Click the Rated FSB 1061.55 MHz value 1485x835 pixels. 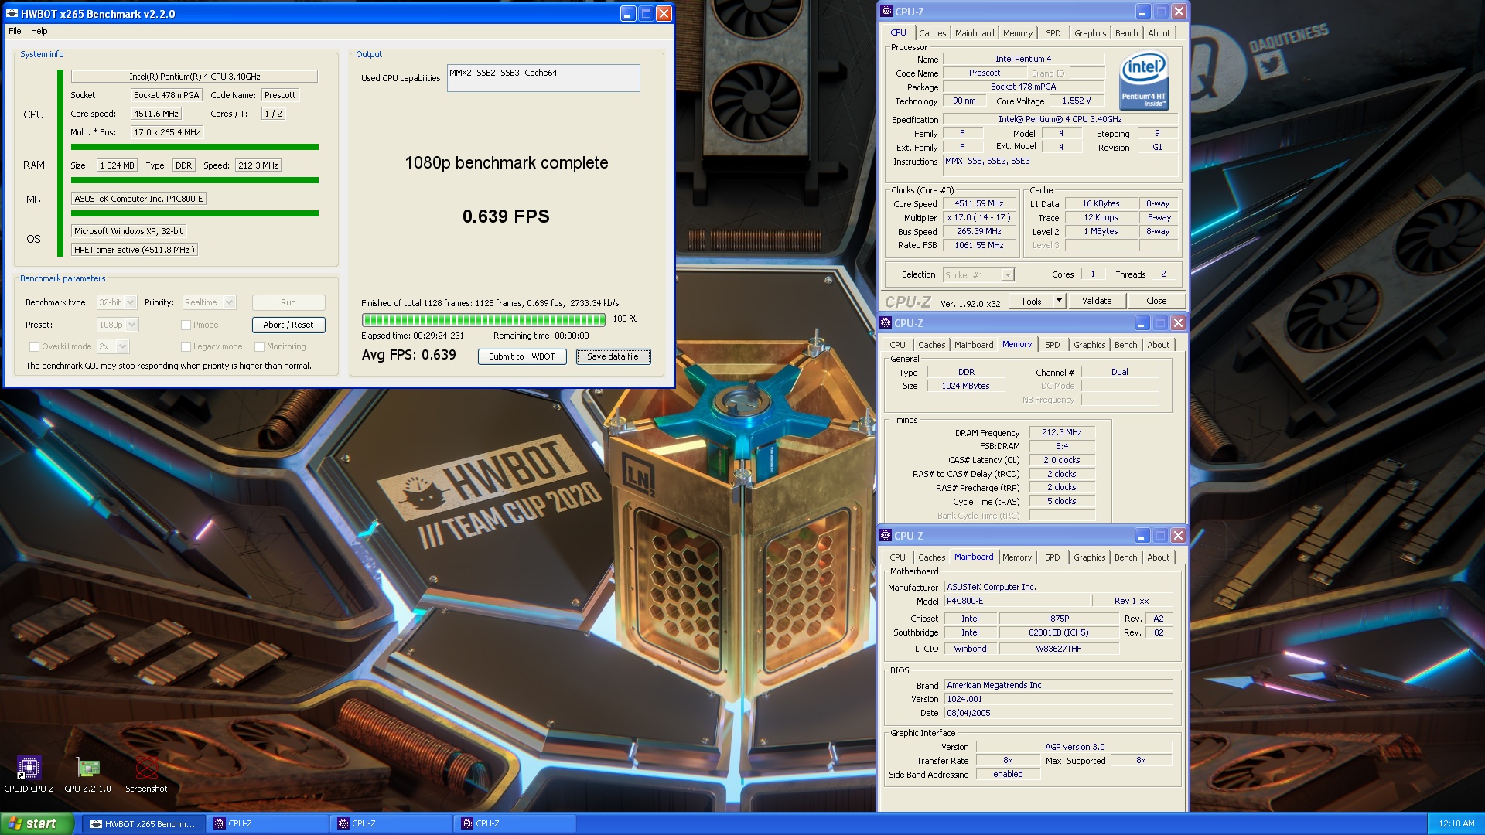[978, 245]
